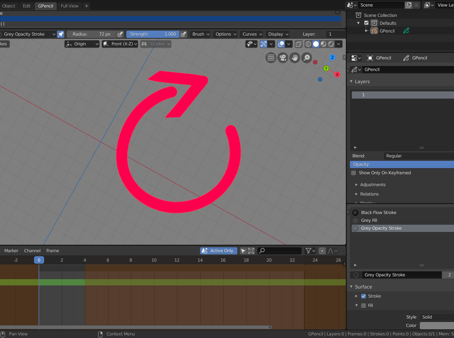This screenshot has width=454, height=338.
Task: Open the Front (X-Z) plane dropdown
Action: point(120,44)
